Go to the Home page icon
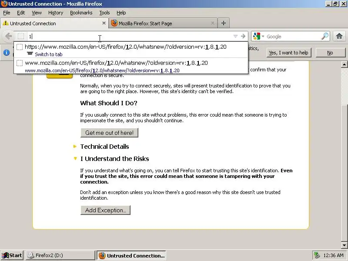The image size is (348, 261). (x=339, y=36)
